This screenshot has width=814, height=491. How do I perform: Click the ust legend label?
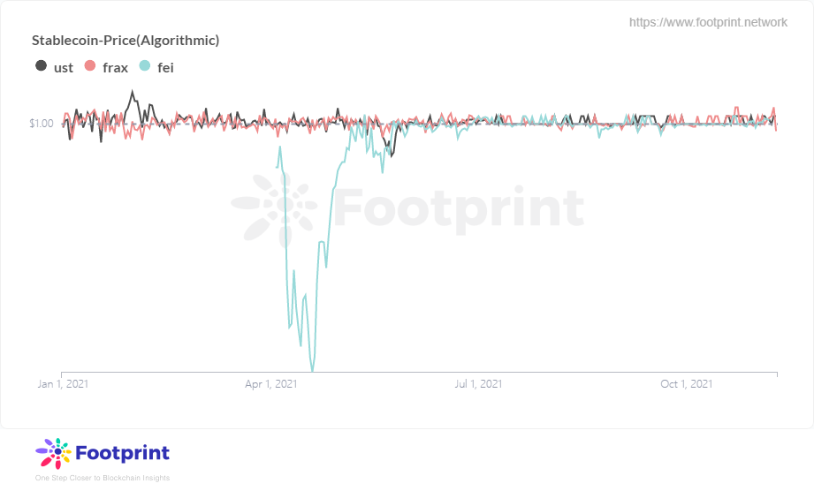(64, 68)
